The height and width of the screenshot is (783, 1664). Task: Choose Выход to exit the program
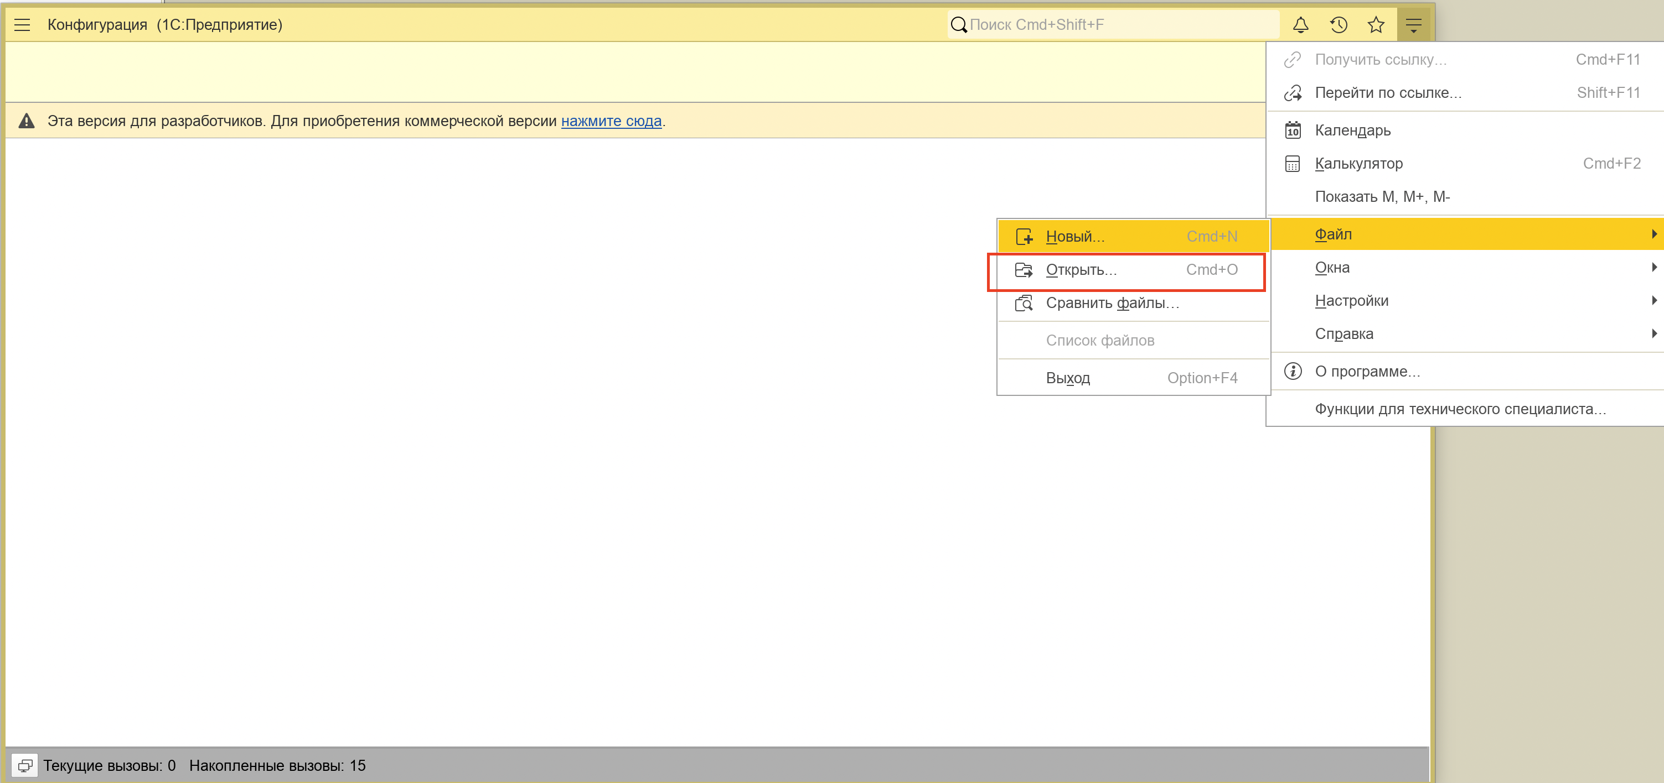(1134, 378)
